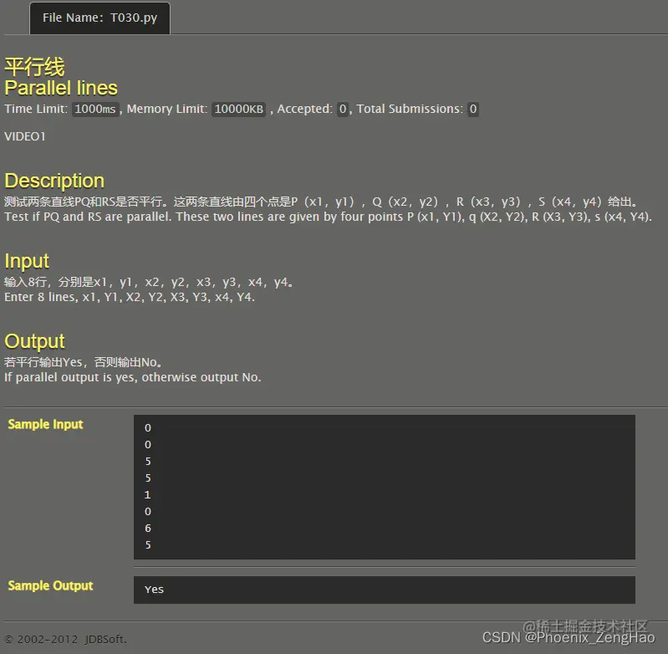Click the 'Memory Limit:' label
Viewport: 668px width, 654px height.
(x=167, y=109)
